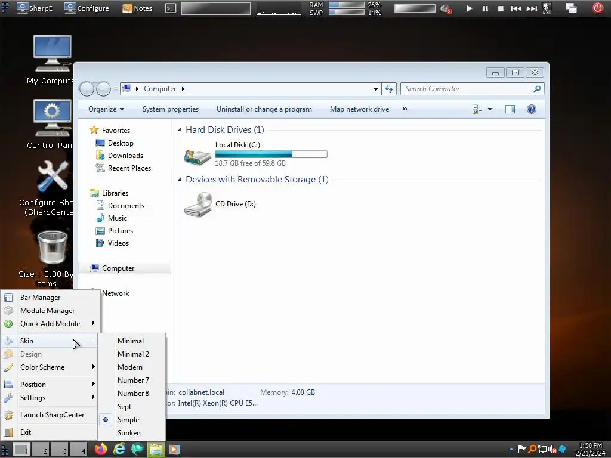The width and height of the screenshot is (611, 458).
Task: Click the media player selector icon in top bar
Action: [547, 8]
